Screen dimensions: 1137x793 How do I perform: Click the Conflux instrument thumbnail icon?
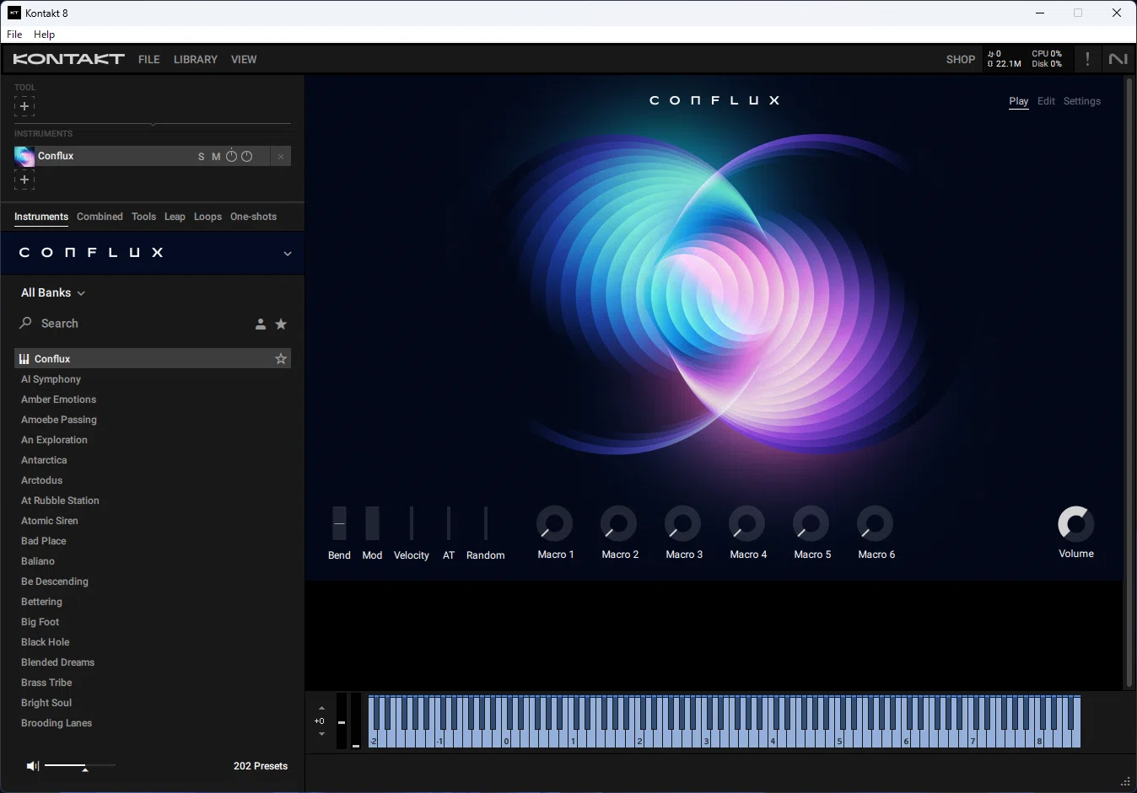tap(24, 156)
